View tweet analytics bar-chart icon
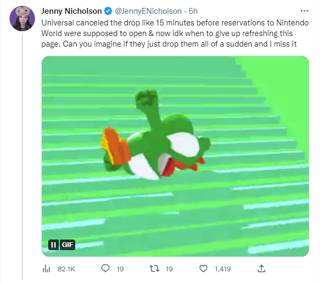This screenshot has width=320, height=283. (x=46, y=269)
